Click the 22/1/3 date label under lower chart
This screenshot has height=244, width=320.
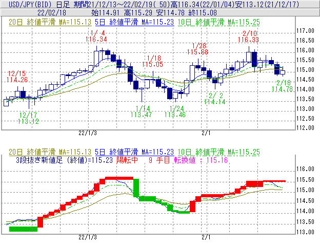point(88,237)
